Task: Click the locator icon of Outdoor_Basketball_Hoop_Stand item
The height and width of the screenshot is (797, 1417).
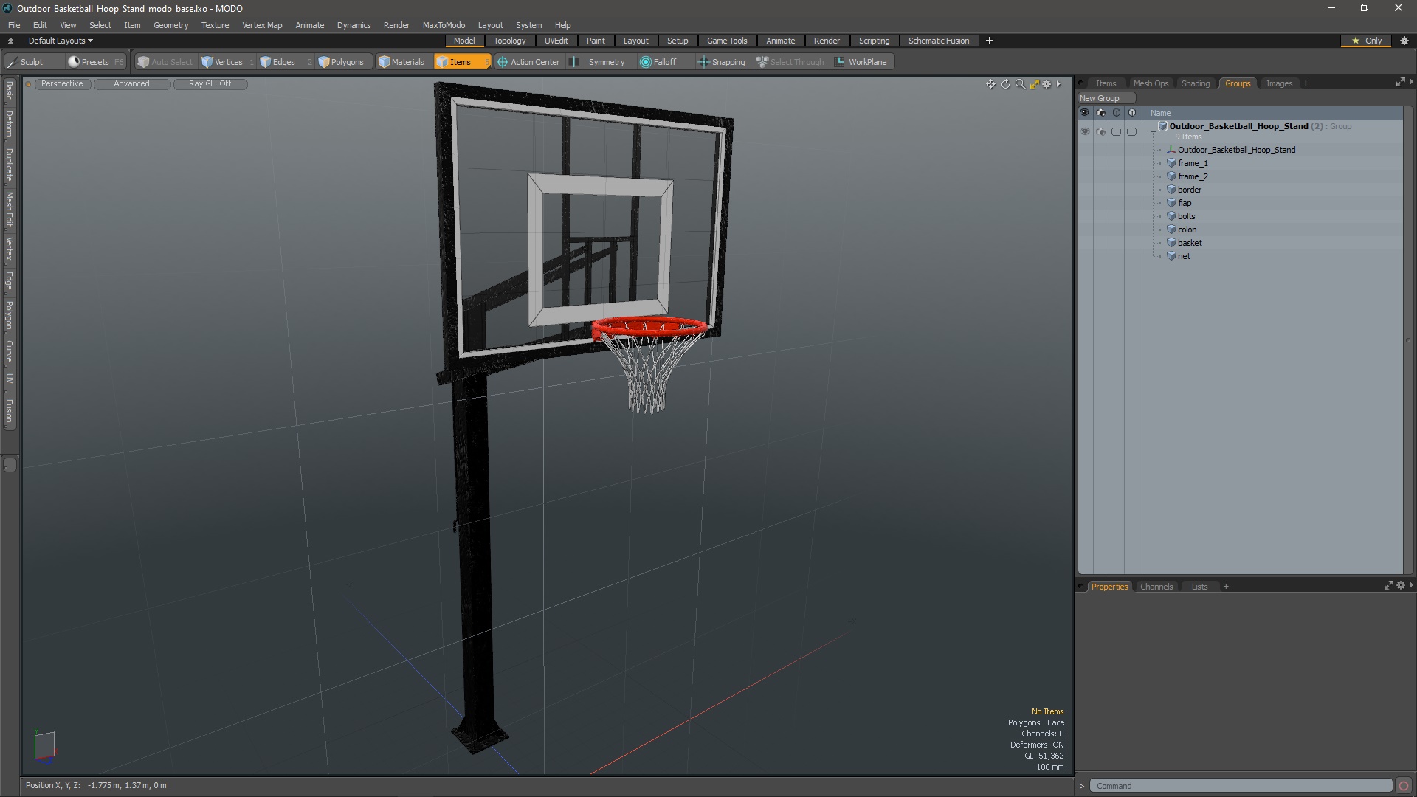Action: 1171,150
